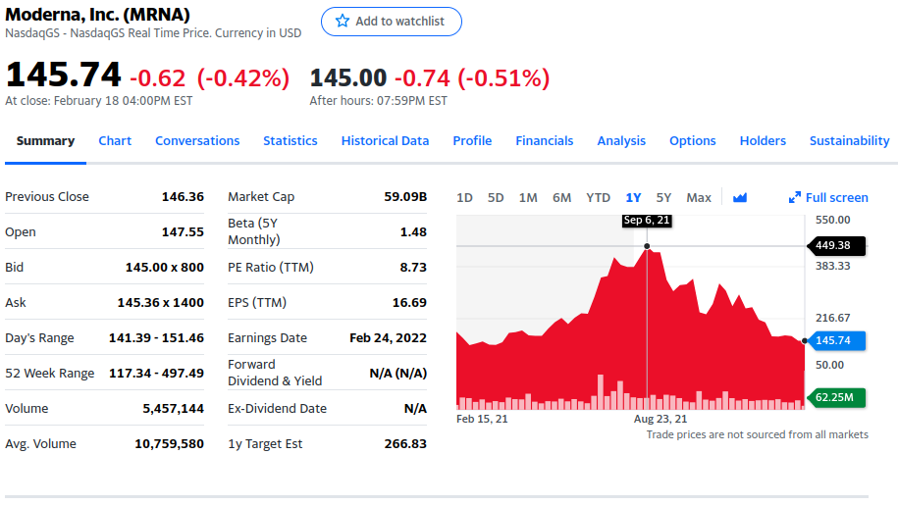Go to the Conversations tab
The image size is (898, 505).
point(197,140)
